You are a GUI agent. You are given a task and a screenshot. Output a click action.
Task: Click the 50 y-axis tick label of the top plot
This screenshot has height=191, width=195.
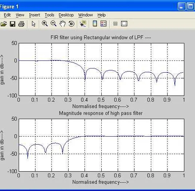[x=14, y=43]
